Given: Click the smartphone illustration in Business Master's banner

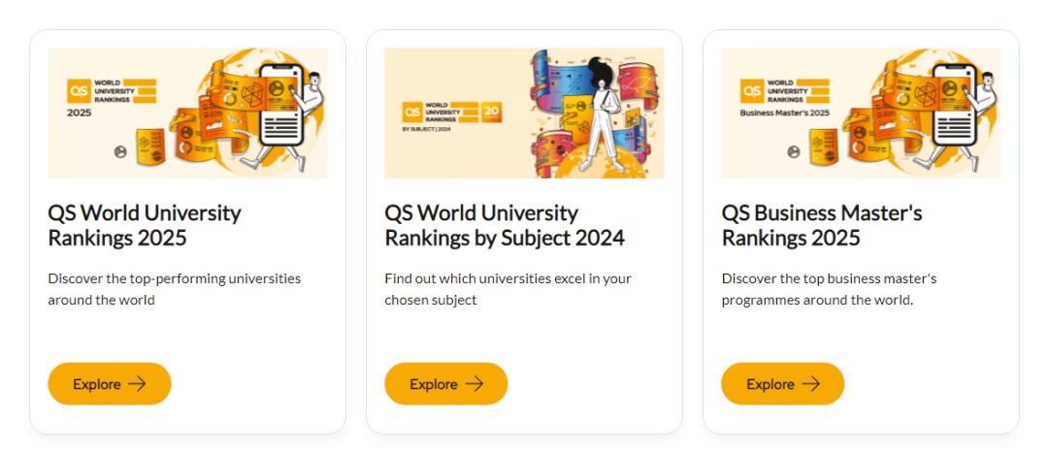Looking at the screenshot, I should [x=954, y=106].
